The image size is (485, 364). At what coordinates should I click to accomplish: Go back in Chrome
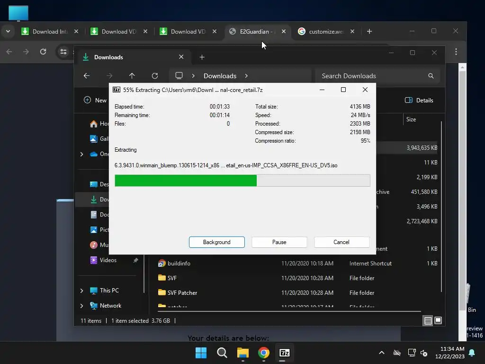(9, 52)
